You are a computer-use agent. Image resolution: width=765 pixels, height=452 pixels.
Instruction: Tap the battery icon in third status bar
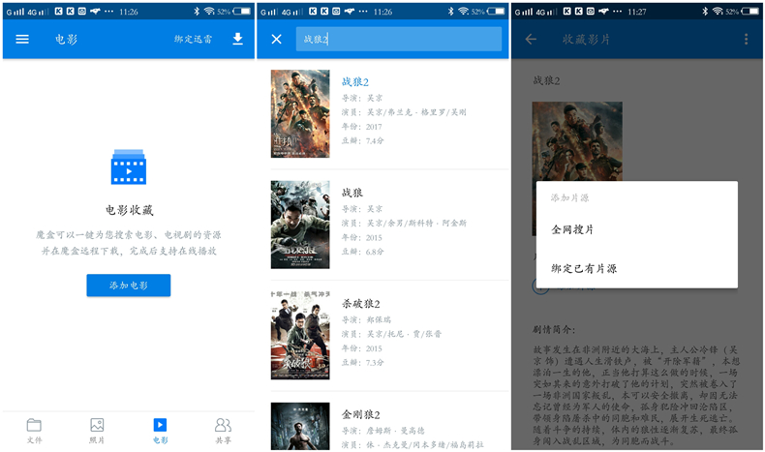point(750,12)
